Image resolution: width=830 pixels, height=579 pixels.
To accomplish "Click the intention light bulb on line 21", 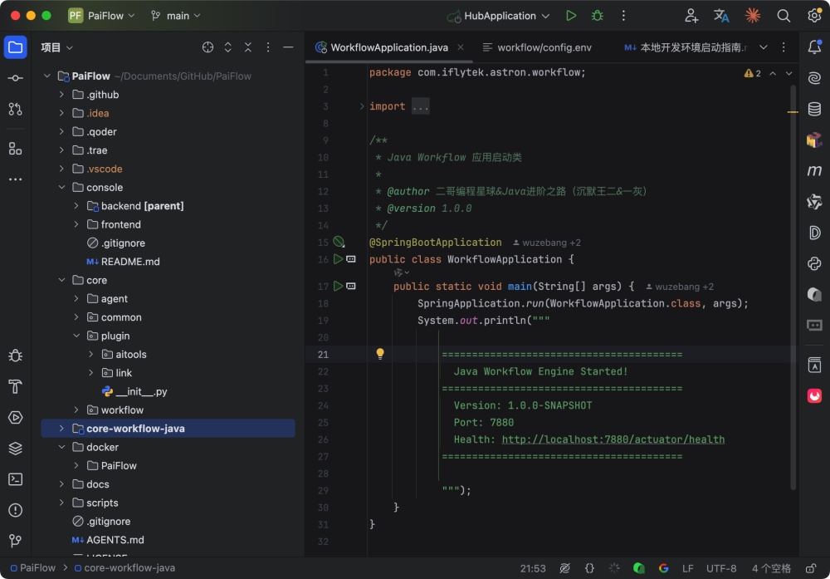I will click(x=380, y=354).
